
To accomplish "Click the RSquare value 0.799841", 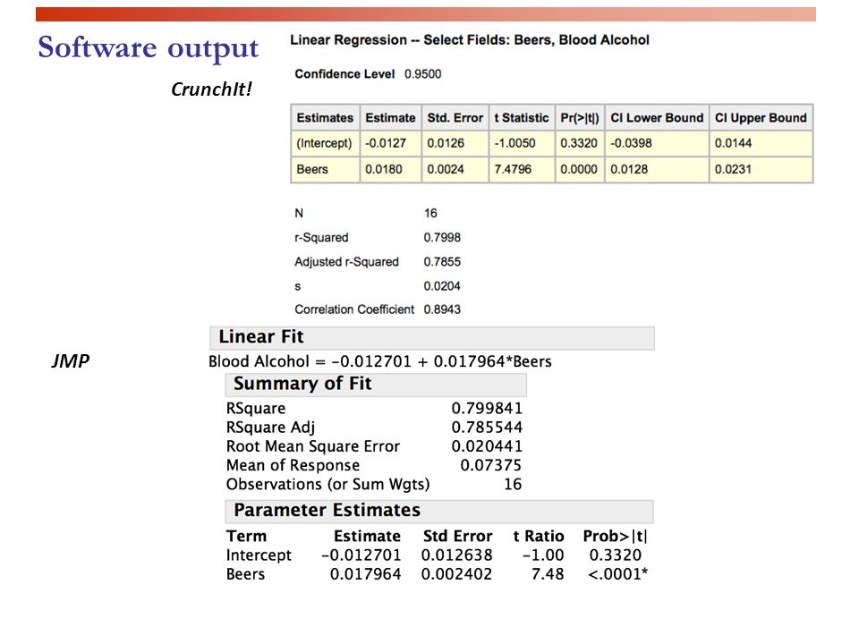I will 487,409.
